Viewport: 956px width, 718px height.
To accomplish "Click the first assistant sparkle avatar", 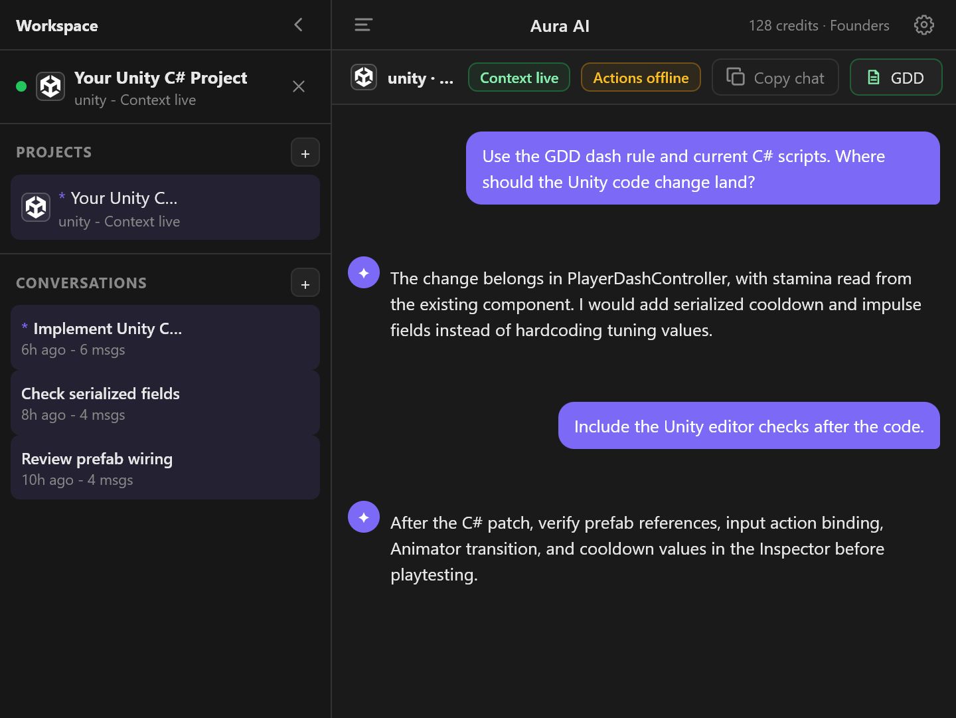I will coord(364,272).
